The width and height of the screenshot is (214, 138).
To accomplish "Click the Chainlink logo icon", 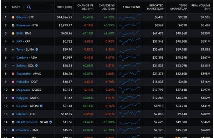I will click(13, 130).
